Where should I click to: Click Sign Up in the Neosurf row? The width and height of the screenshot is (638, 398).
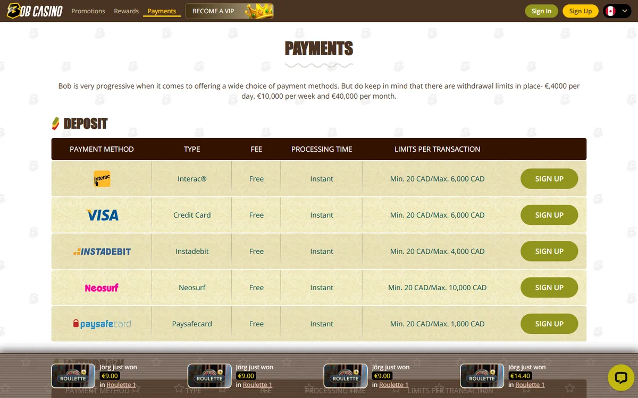click(x=549, y=288)
